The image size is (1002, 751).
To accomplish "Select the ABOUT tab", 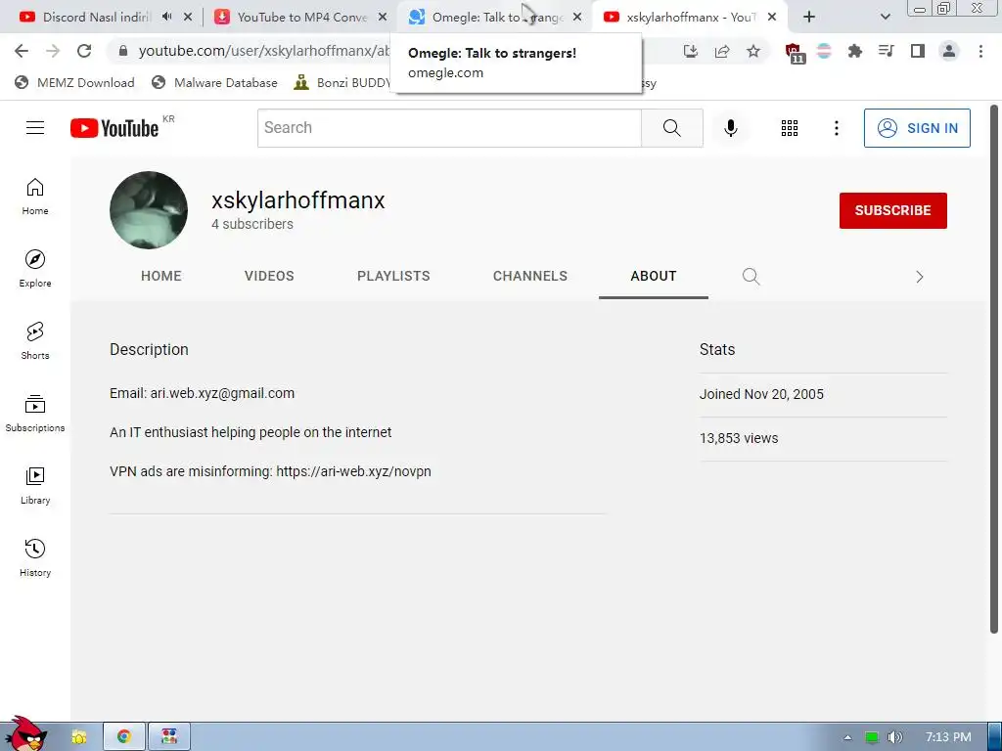I will [653, 276].
